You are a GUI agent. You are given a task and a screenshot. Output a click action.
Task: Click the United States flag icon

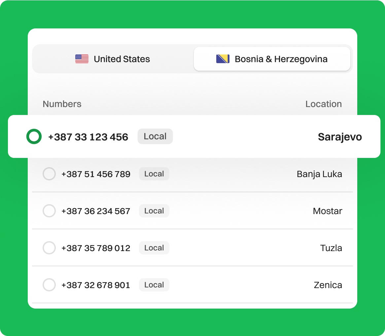coord(82,59)
